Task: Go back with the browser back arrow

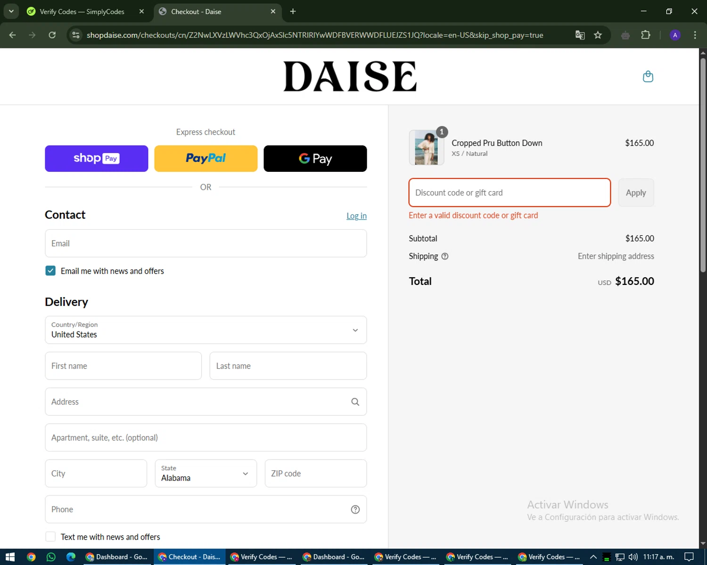Action: click(x=13, y=35)
